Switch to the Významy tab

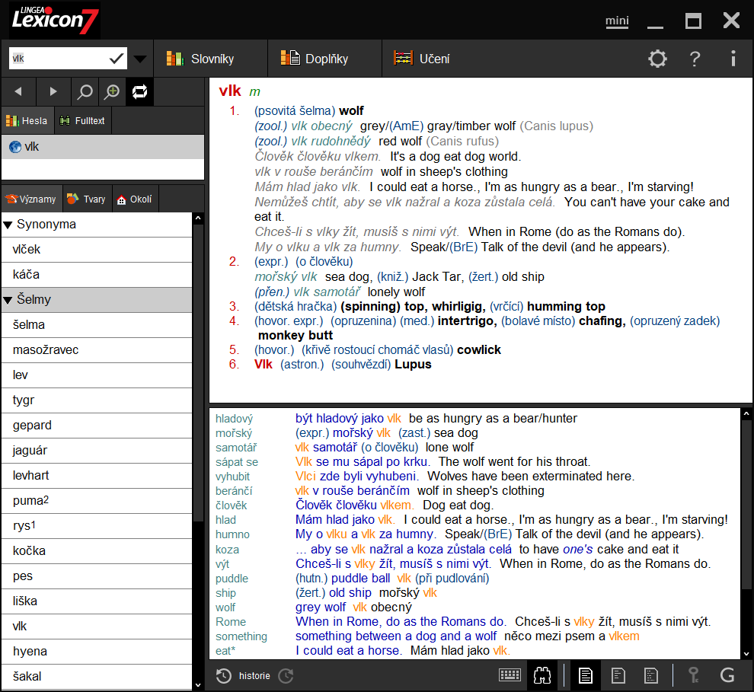click(31, 199)
